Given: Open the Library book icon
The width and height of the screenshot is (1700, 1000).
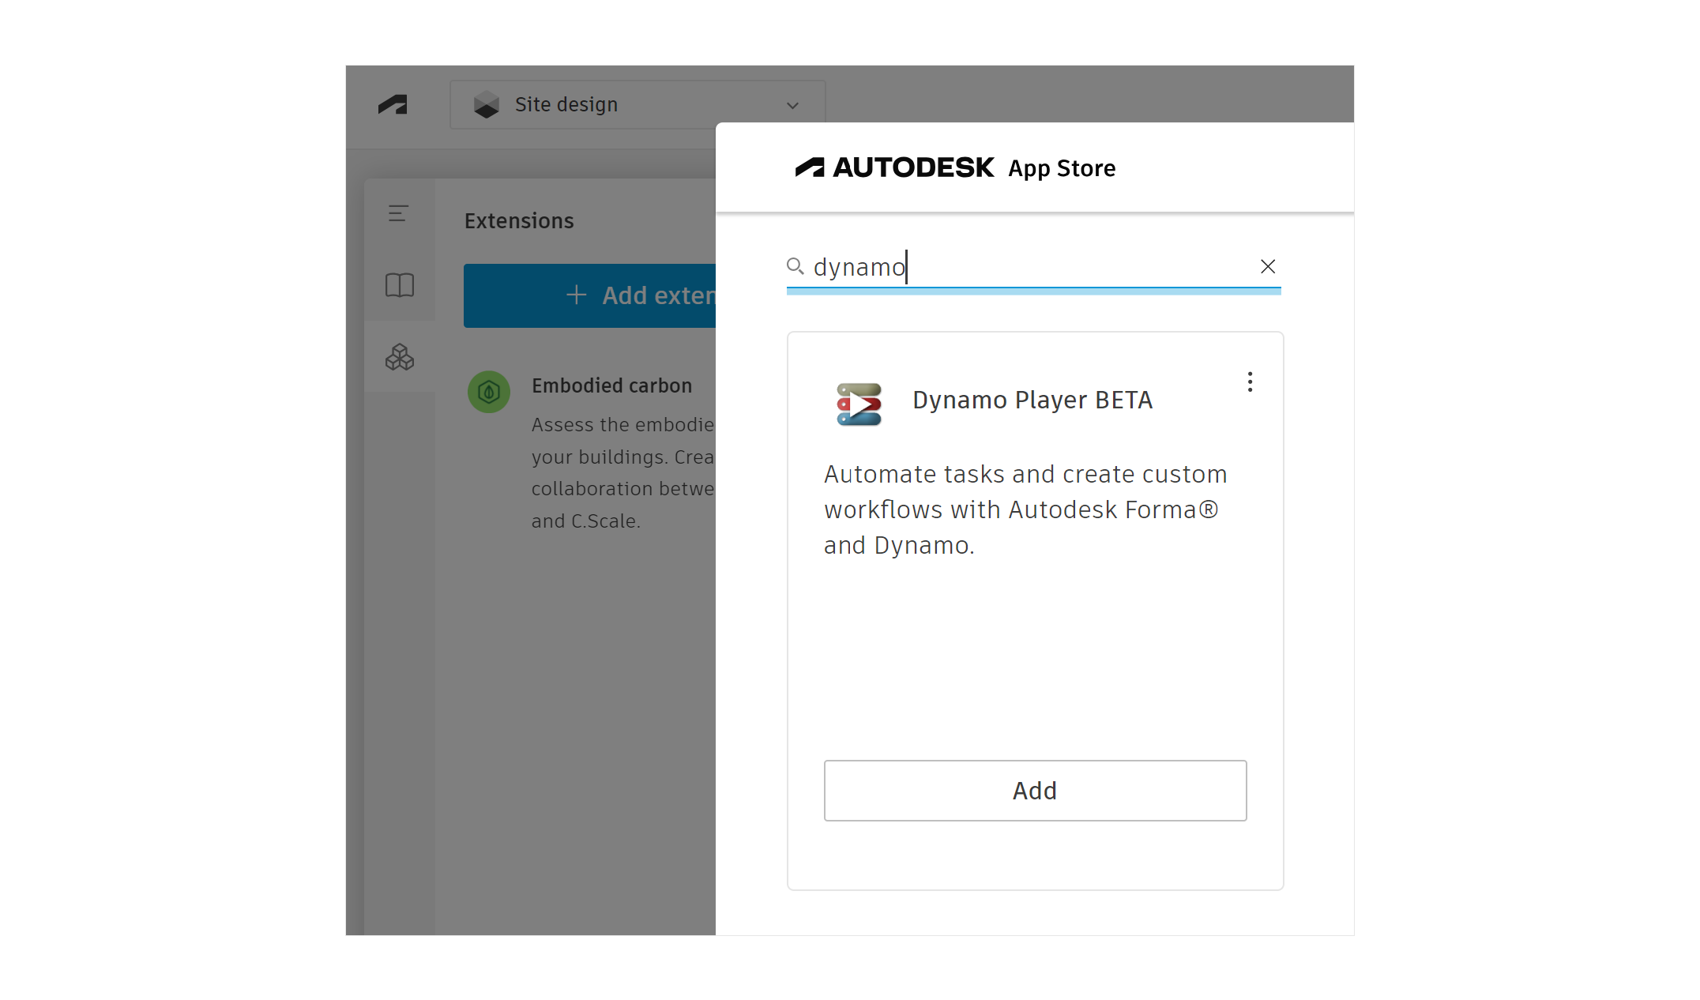Looking at the screenshot, I should pyautogui.click(x=399, y=285).
